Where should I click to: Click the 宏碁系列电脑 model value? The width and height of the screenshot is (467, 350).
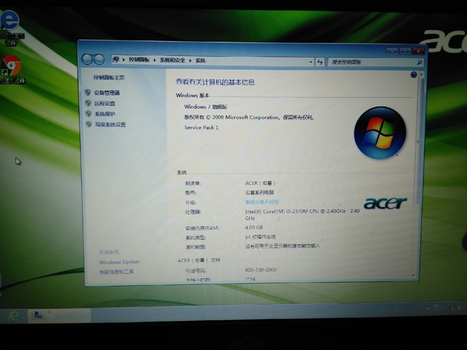tap(259, 192)
